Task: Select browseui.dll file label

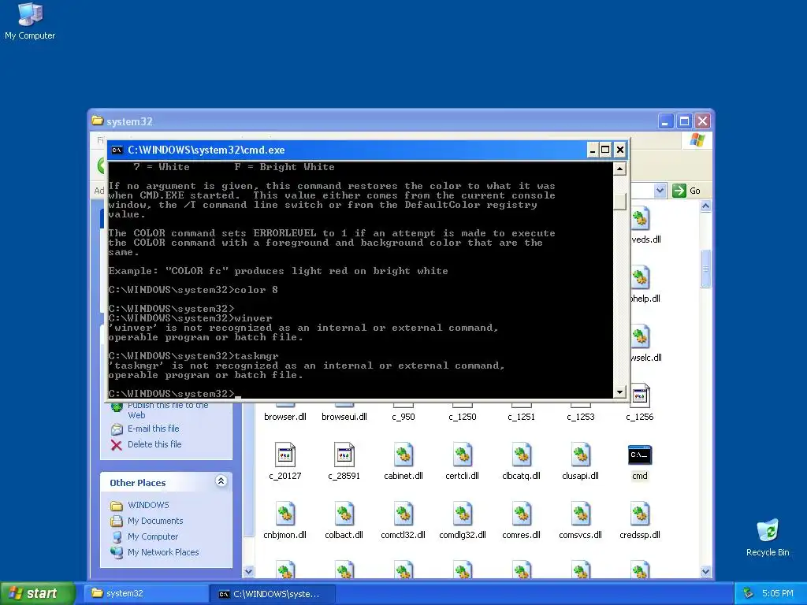Action: [344, 417]
